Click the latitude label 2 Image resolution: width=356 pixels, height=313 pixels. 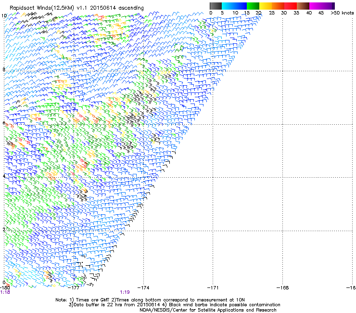click(x=4, y=229)
